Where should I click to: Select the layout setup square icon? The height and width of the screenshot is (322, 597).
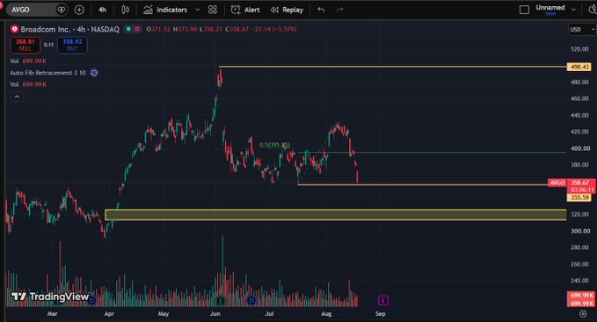click(524, 10)
